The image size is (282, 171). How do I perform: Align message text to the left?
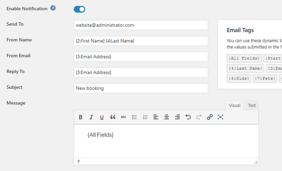click(x=156, y=117)
